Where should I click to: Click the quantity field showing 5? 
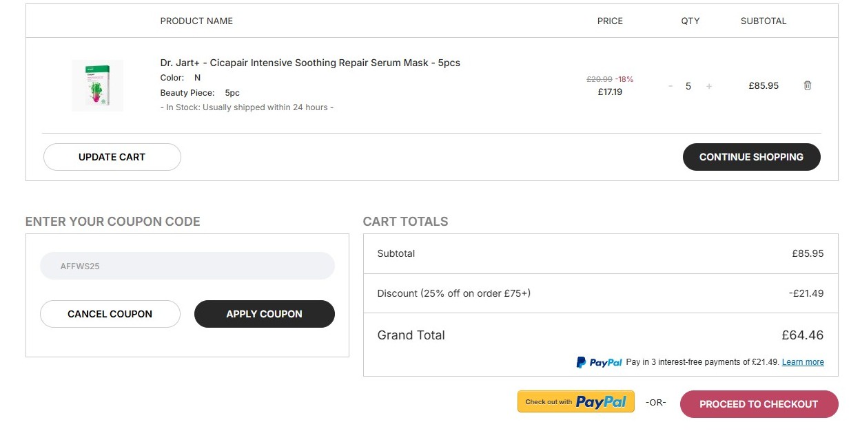(688, 86)
